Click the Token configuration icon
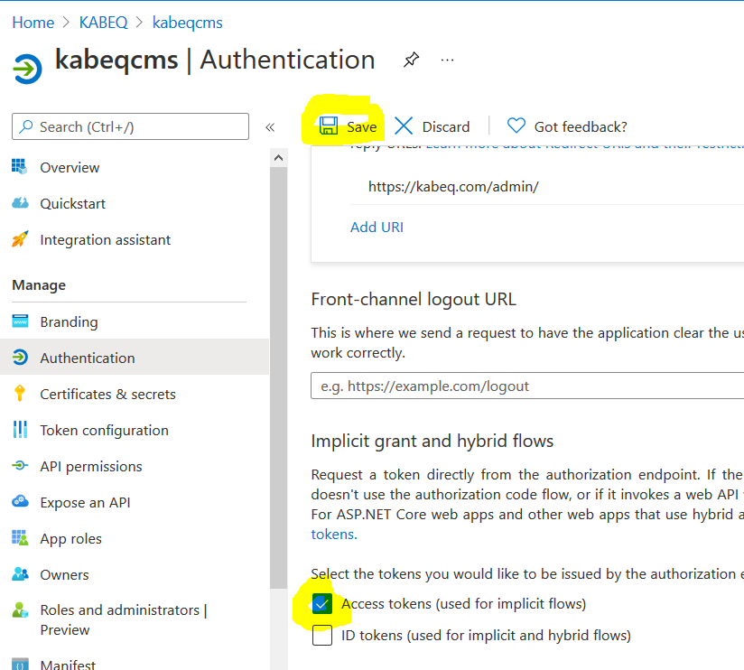This screenshot has height=670, width=744. click(20, 430)
